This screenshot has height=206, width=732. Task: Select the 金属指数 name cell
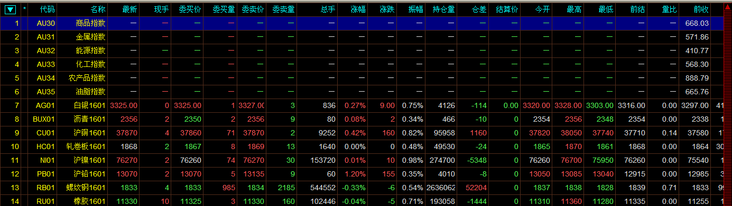tap(91, 37)
